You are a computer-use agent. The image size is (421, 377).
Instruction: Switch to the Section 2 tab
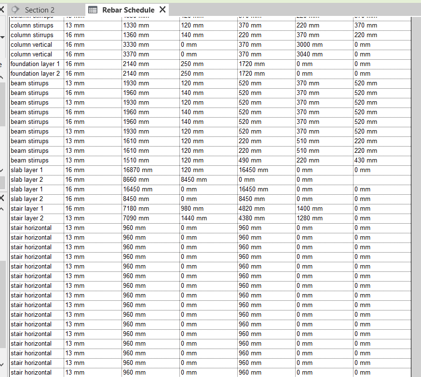coord(39,10)
